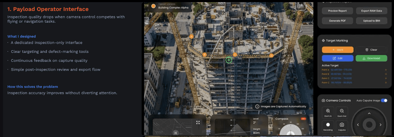Click the What I designed subheading

click(21, 36)
